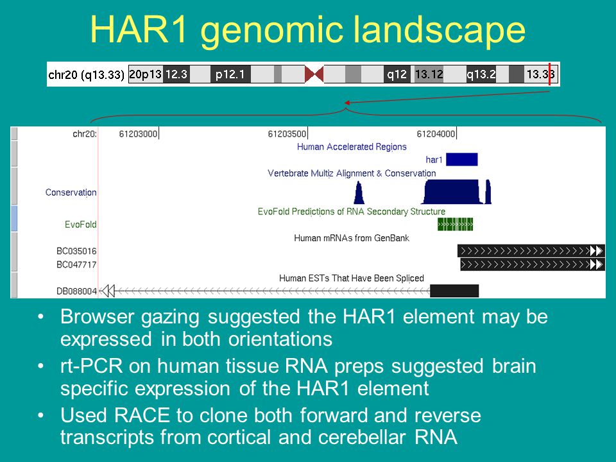This screenshot has width=616, height=462.
Task: Click the blue-highlighted EvoFold track handle
Action: [13, 218]
